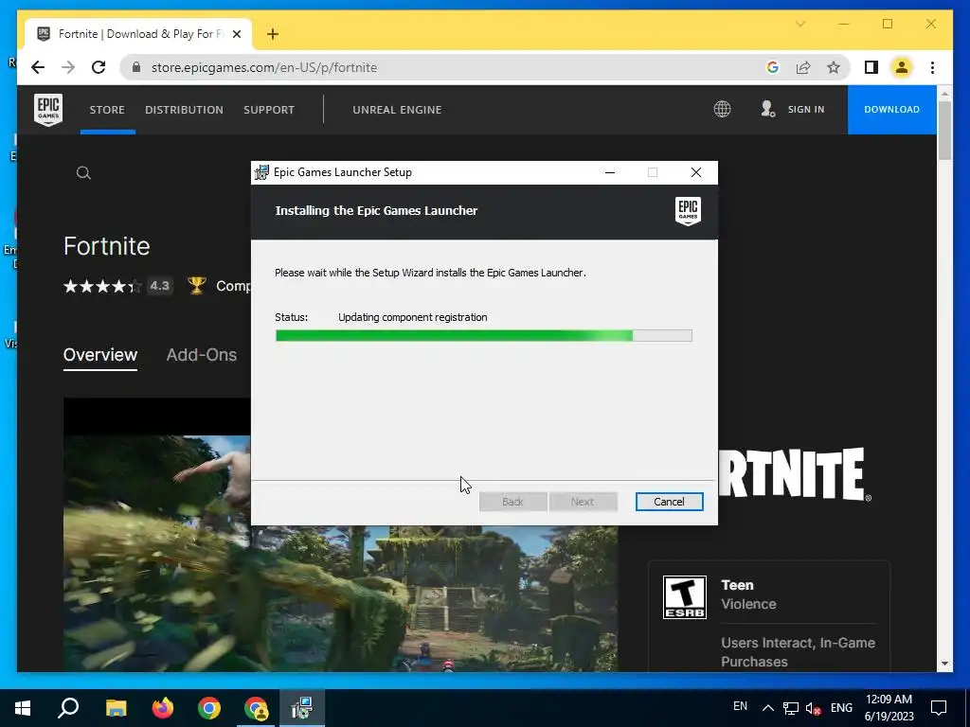
Task: Open the Distribution menu item
Action: [185, 110]
